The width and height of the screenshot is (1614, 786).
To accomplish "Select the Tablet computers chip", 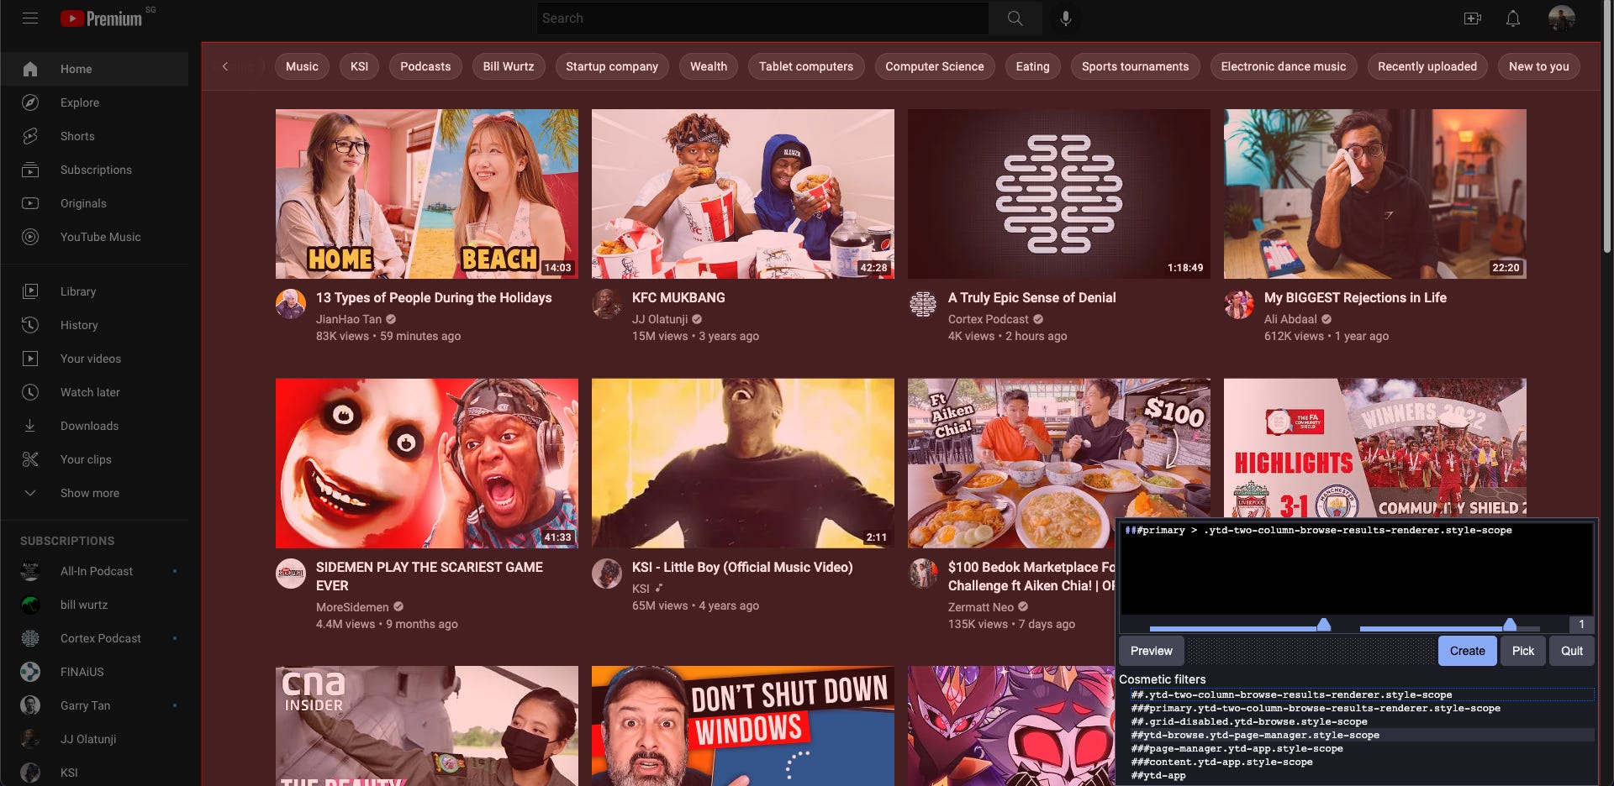I will tap(806, 66).
